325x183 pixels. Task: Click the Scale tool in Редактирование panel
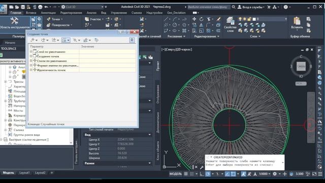tap(201, 30)
